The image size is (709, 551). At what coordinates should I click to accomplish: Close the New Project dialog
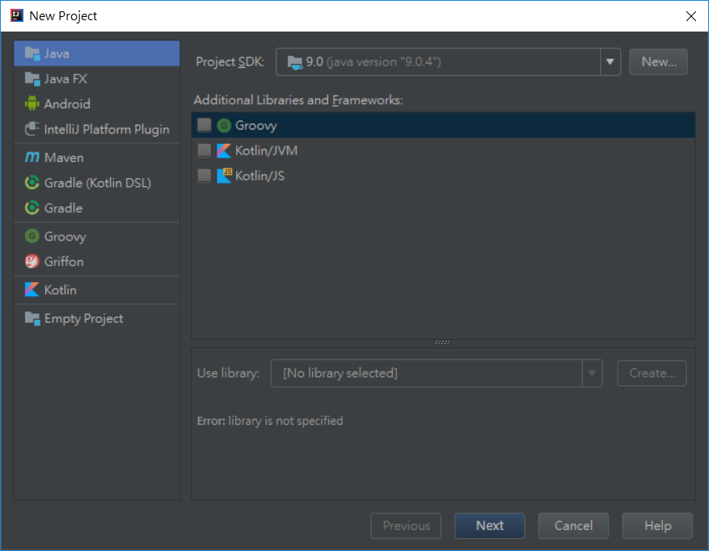[x=691, y=16]
